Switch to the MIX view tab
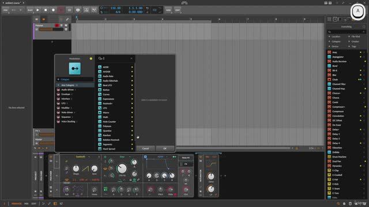Screen dimensions: 369x207 pos(27,204)
